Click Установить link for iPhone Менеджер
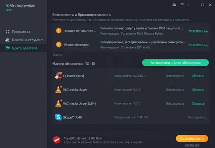This screenshot has height=148, width=215. click(x=198, y=45)
